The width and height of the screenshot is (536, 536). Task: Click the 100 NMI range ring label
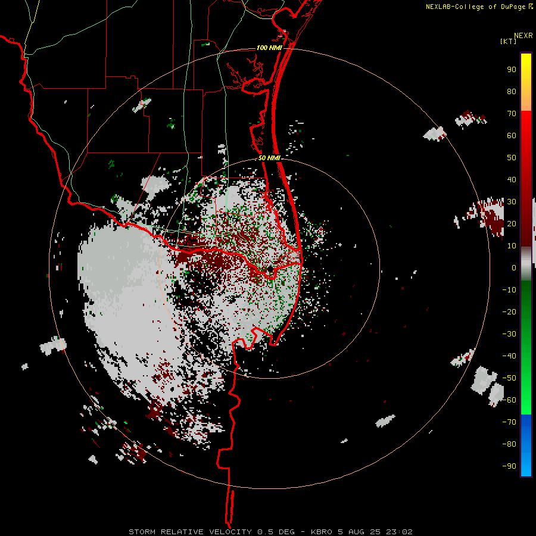click(x=269, y=48)
